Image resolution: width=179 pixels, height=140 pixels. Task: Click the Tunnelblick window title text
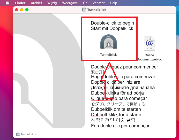click(97, 10)
